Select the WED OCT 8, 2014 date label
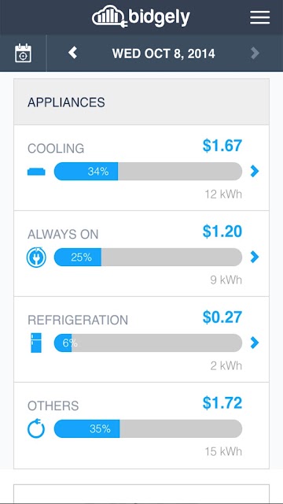Viewport: 283px width, 504px height. coord(164,54)
